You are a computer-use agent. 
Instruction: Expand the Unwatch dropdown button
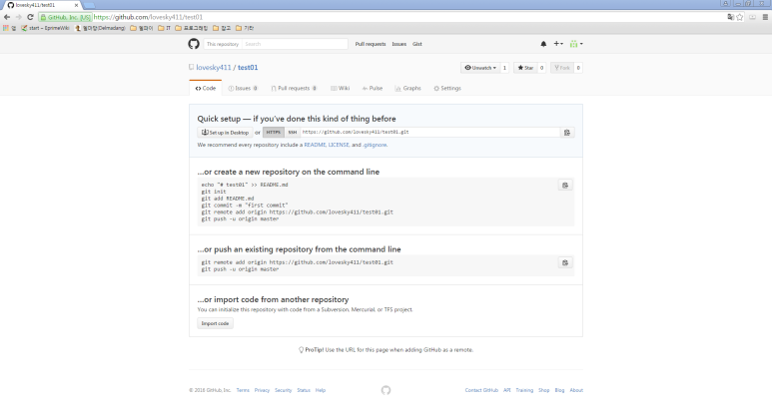point(480,68)
